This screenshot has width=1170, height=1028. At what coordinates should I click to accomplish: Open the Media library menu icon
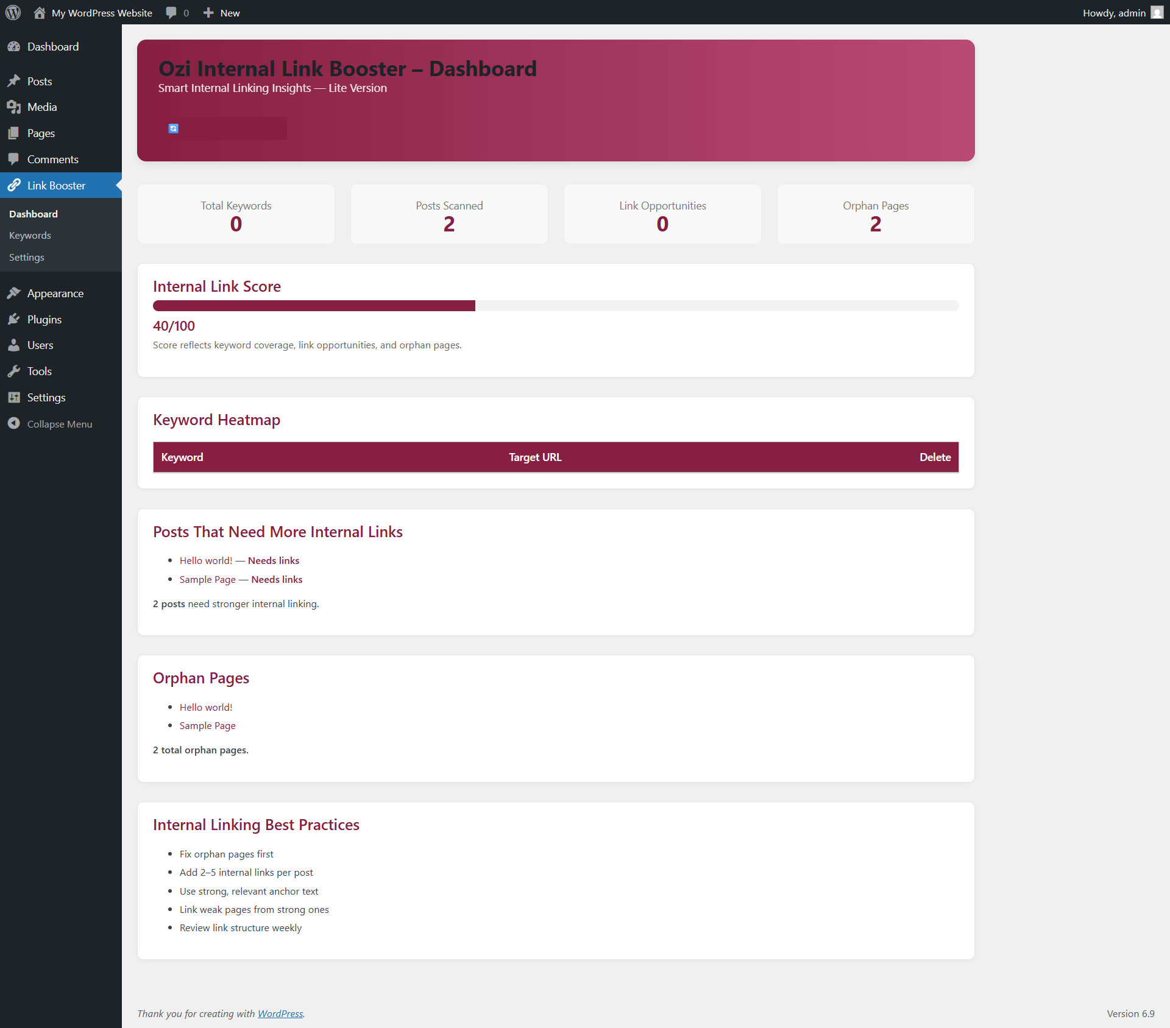(x=14, y=107)
